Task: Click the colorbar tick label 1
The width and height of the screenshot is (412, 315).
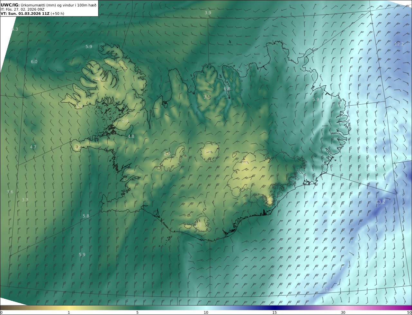Action: (69, 312)
